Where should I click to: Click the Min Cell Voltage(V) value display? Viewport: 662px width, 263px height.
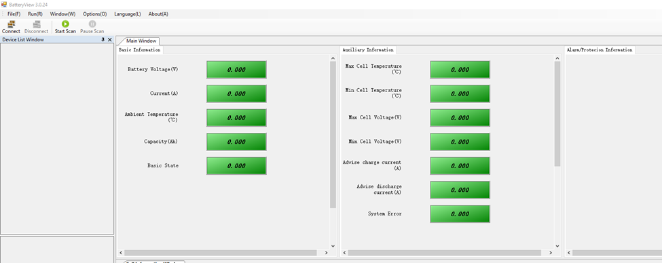[460, 142]
